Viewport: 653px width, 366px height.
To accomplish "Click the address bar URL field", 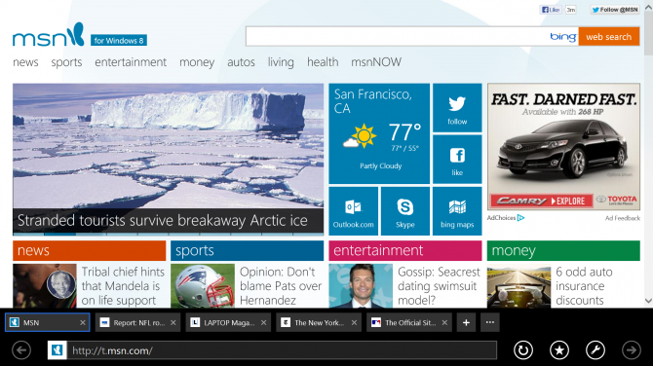I will pos(282,350).
